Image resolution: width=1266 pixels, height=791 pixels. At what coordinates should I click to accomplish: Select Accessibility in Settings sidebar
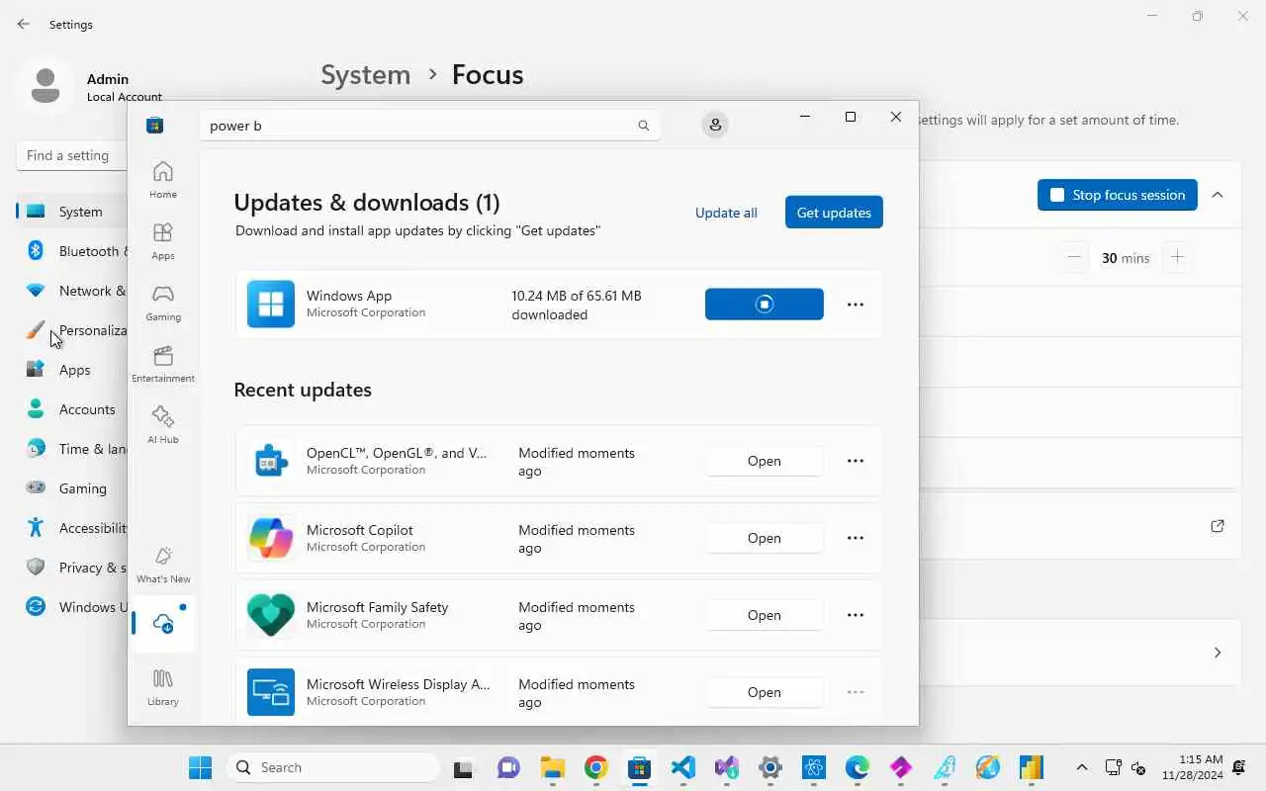(x=71, y=528)
